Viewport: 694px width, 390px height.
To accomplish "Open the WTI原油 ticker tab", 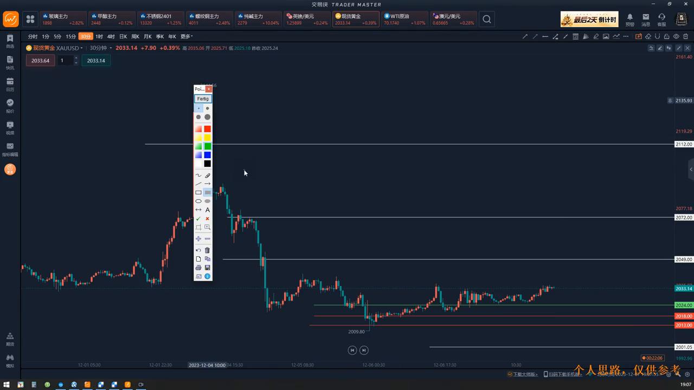I will coord(404,19).
